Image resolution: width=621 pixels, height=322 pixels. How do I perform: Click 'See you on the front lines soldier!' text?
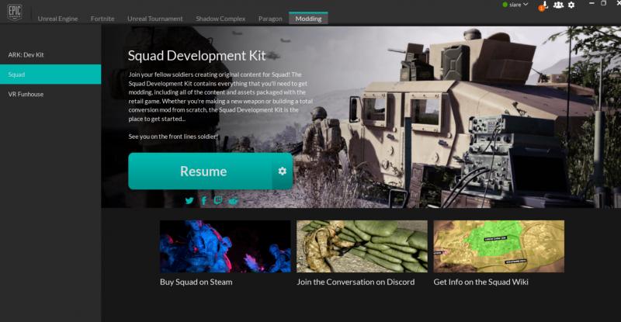(x=173, y=137)
